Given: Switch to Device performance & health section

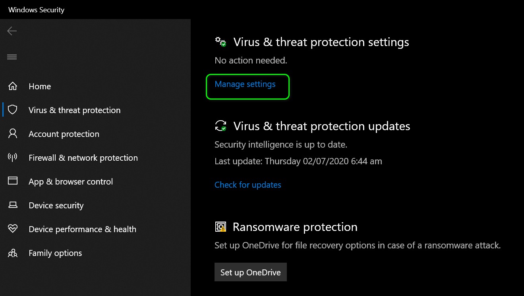Looking at the screenshot, I should tap(83, 229).
